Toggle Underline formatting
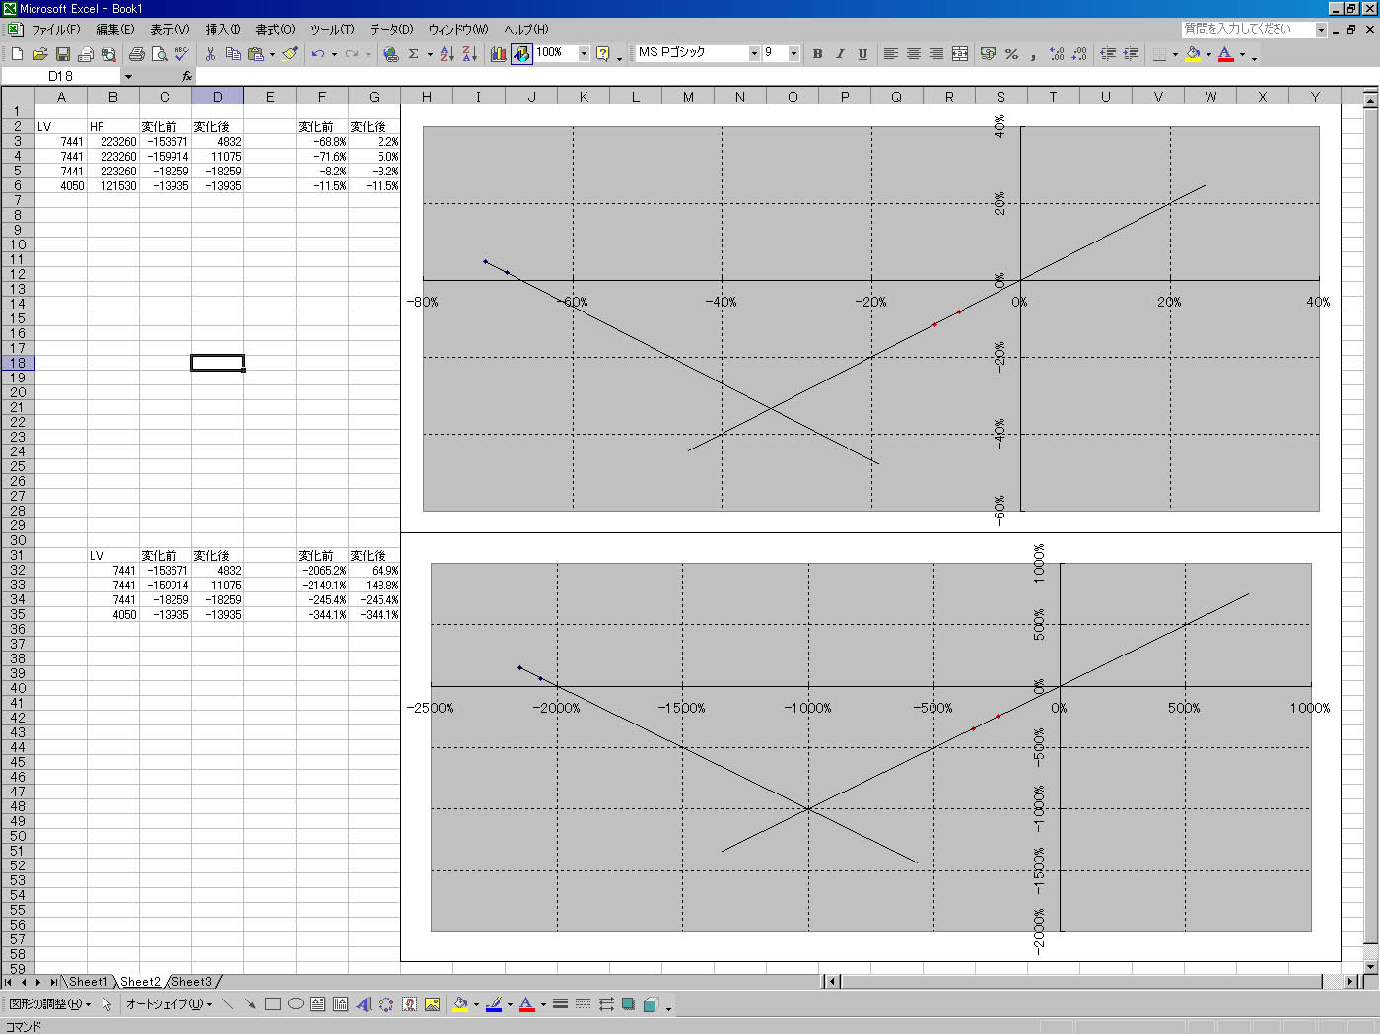 [862, 54]
